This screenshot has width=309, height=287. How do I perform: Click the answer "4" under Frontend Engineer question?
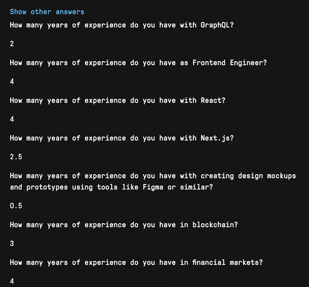pyautogui.click(x=12, y=81)
